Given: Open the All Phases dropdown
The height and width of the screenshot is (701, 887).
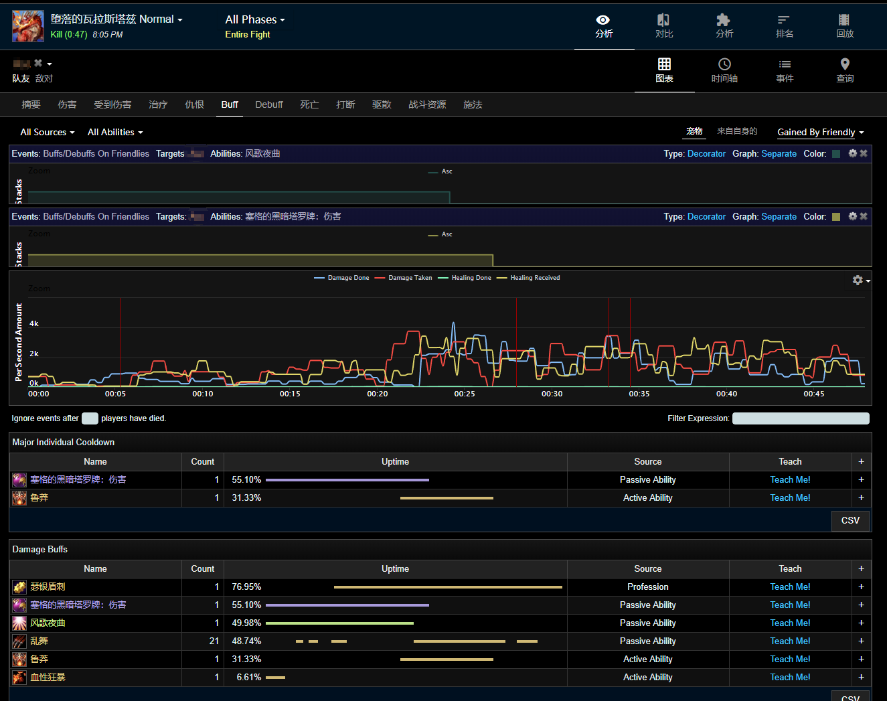Looking at the screenshot, I should (x=254, y=20).
